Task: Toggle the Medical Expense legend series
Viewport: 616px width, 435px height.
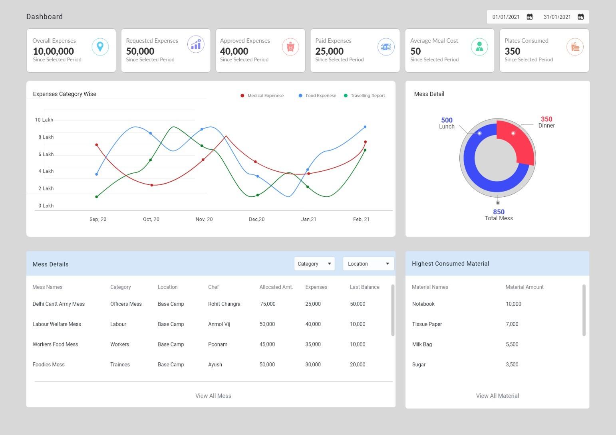Action: [x=262, y=96]
